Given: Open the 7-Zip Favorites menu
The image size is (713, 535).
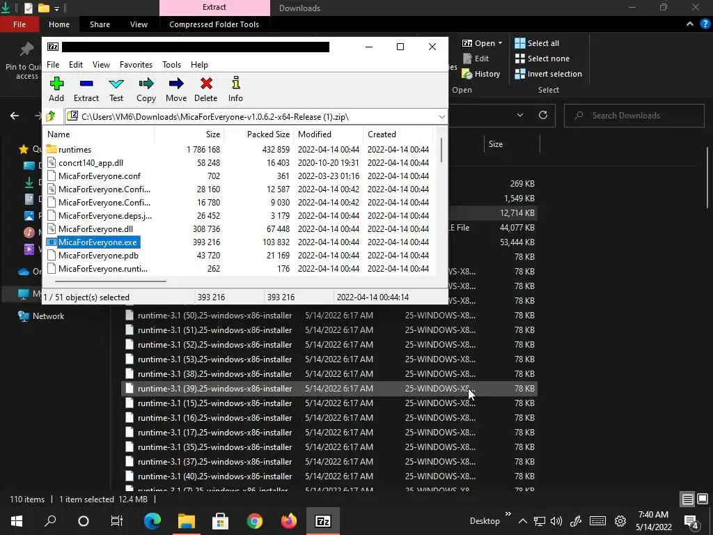Looking at the screenshot, I should tap(136, 65).
